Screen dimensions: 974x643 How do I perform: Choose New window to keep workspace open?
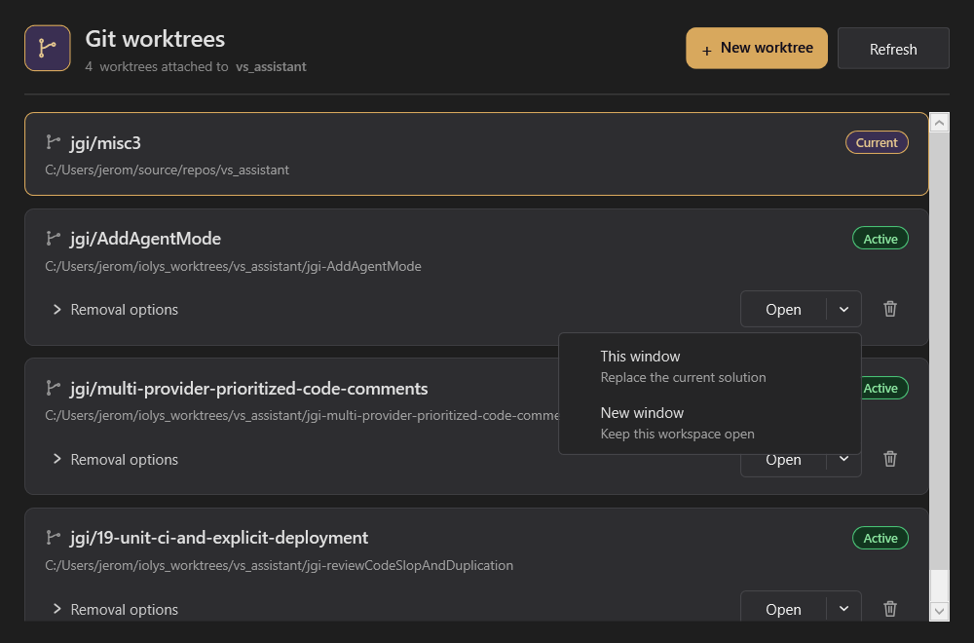[709, 423]
